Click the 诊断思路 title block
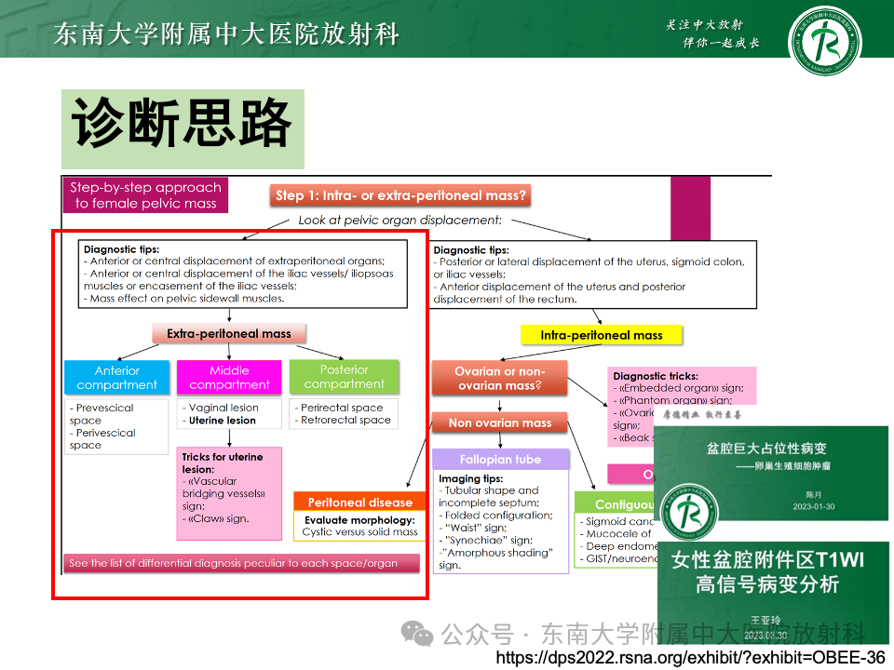Screen dimensions: 894x670 point(183,128)
